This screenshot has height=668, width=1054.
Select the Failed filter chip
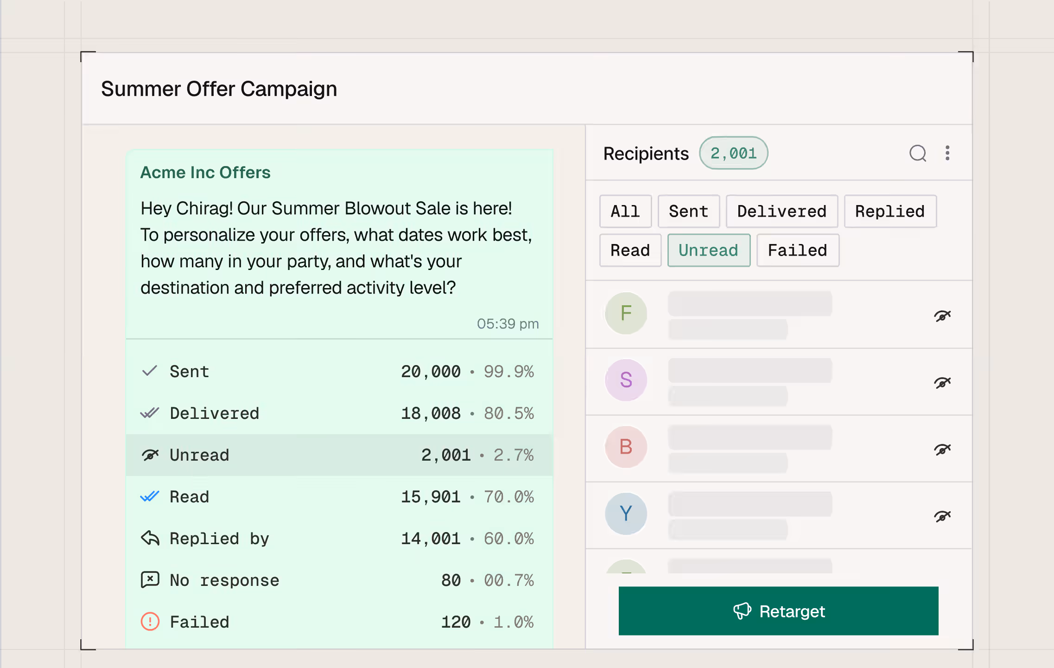[797, 250]
